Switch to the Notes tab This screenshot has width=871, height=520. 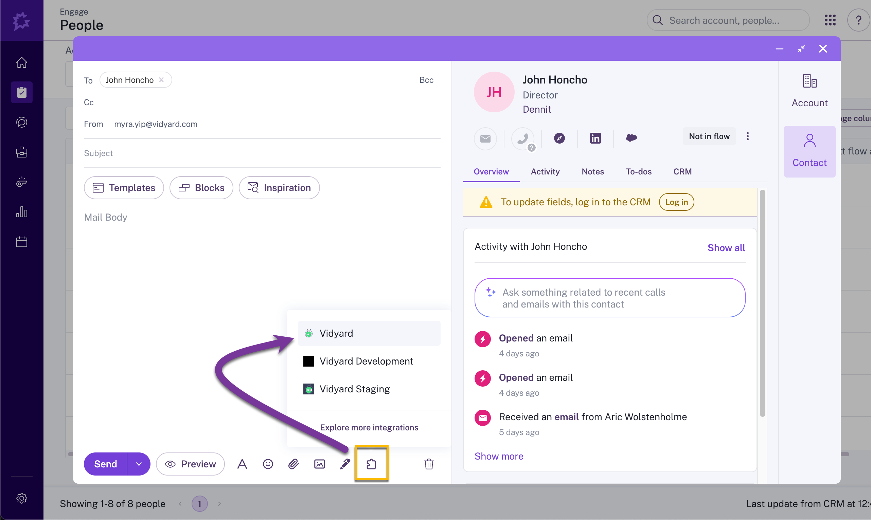(592, 172)
